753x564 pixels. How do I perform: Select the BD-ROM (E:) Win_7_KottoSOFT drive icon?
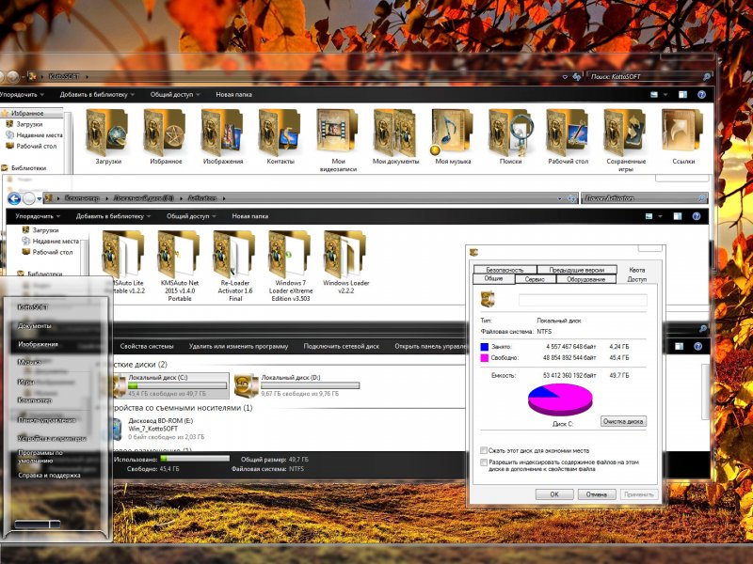(x=117, y=430)
